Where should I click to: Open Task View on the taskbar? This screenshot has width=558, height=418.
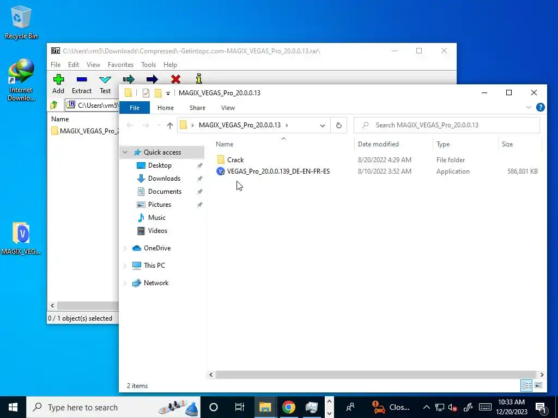coord(240,407)
